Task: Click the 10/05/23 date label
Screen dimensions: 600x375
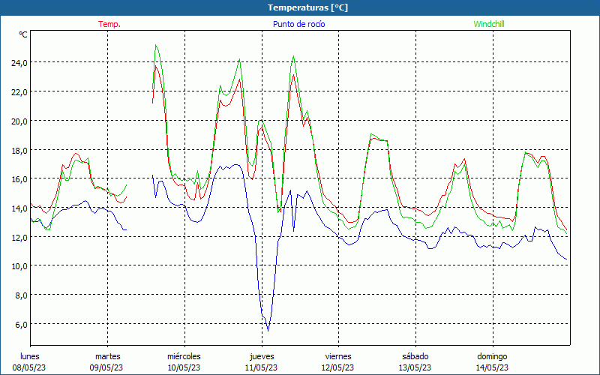Action: [x=184, y=367]
